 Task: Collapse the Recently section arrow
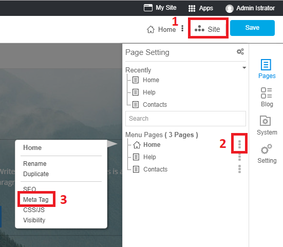pos(244,68)
